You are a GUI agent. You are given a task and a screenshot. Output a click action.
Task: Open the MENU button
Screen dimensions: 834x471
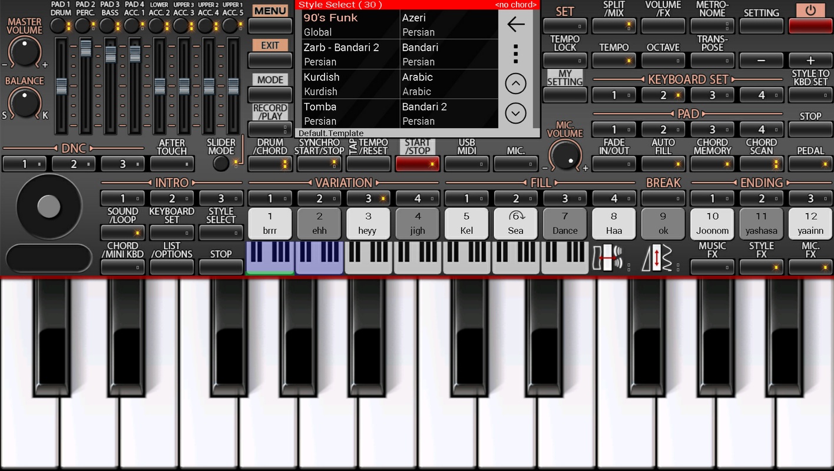pos(270,25)
